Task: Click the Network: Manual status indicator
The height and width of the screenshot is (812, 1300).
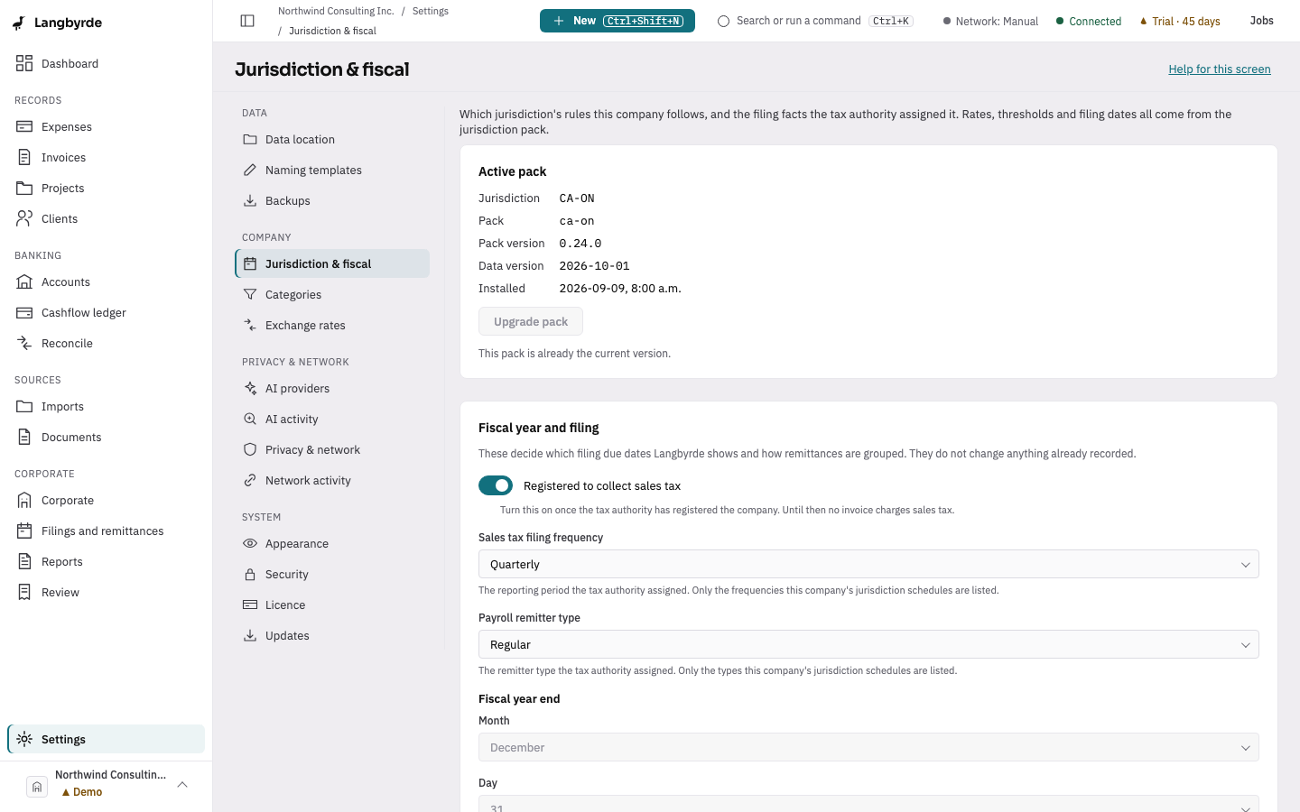Action: (x=990, y=21)
